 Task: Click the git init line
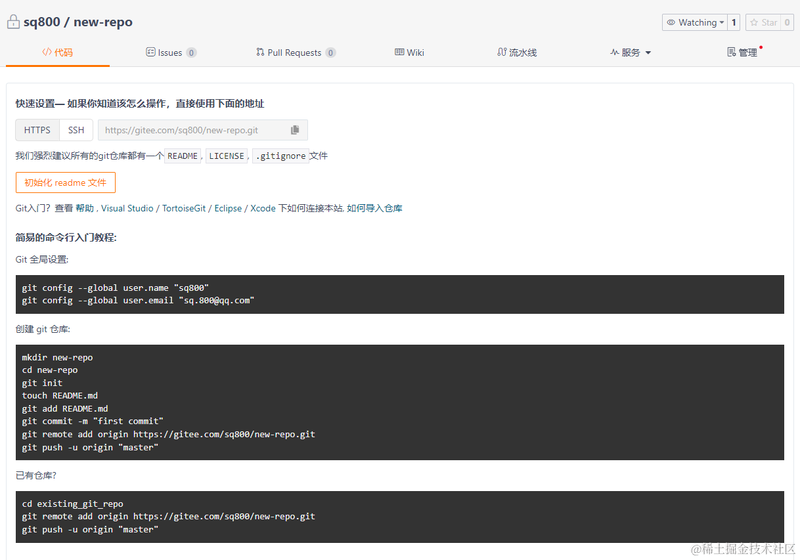[x=42, y=383]
